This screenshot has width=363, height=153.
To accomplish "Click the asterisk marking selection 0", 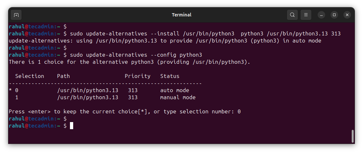I will [x=10, y=91].
